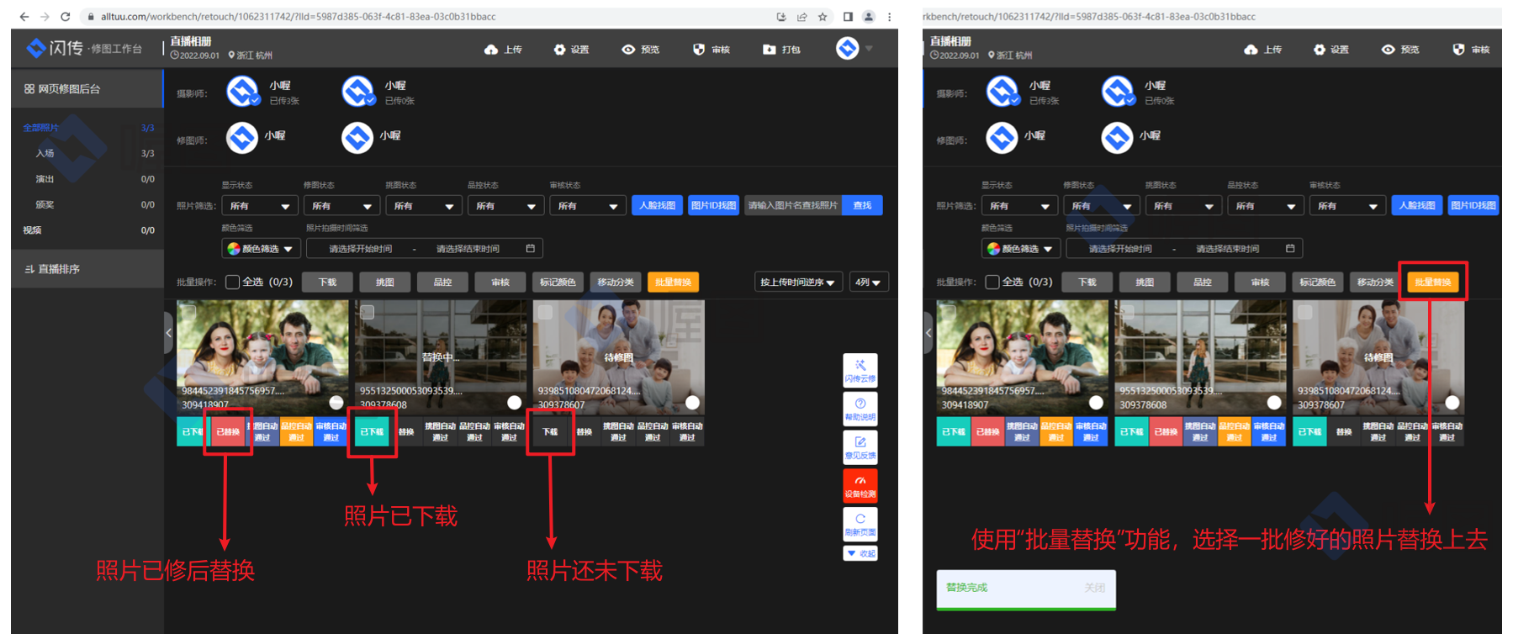Select third photo checkbox (93985...) in right window
Image resolution: width=1513 pixels, height=639 pixels.
point(1304,312)
